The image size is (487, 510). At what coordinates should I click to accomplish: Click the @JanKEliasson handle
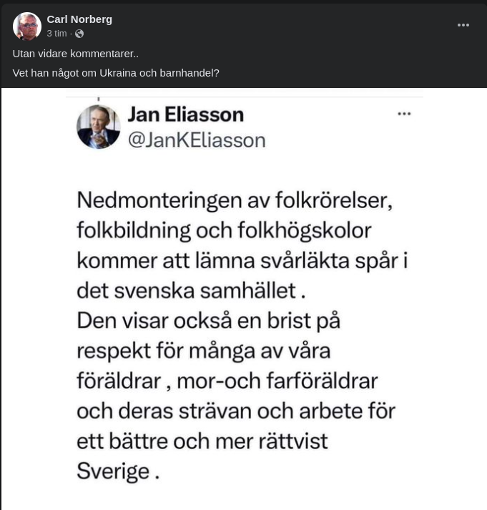coord(196,140)
